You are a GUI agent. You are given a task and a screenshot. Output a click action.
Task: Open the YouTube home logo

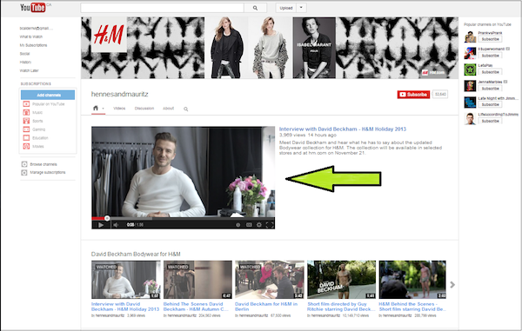coord(33,7)
